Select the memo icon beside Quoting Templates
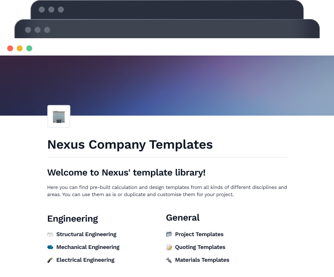 (x=169, y=247)
